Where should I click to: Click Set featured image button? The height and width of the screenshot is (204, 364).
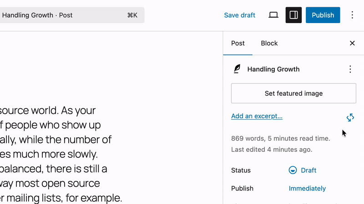[x=293, y=93]
